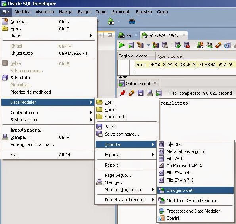Expand the Esporta submenu in Data Modeler
236x224 pixels.
(153, 155)
